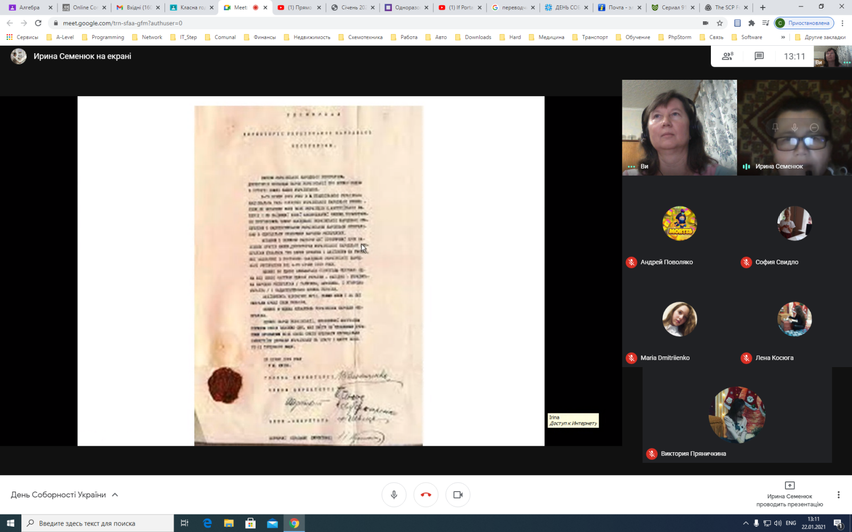Open Meet more options three-dot menu

coord(838,495)
